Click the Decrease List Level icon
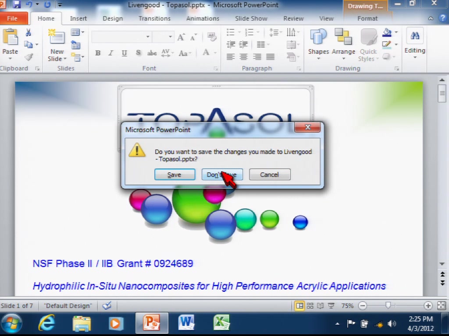Viewport: 449px width, 336px height. (231, 44)
